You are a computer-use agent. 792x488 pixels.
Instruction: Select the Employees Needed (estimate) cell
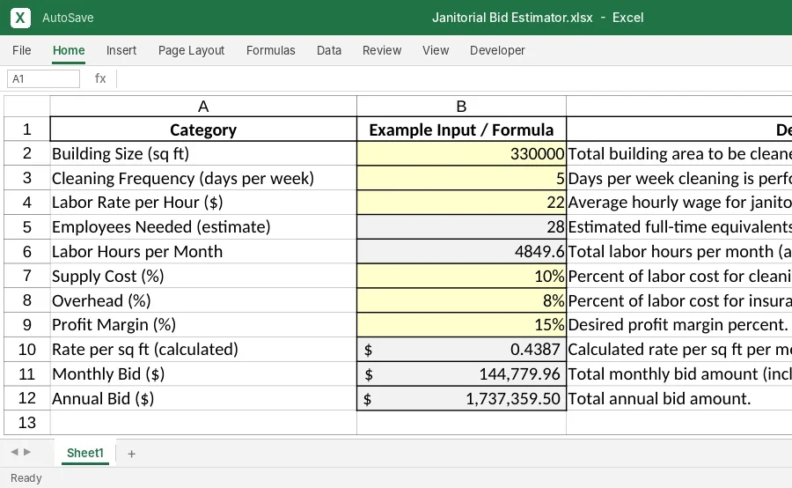pyautogui.click(x=203, y=227)
